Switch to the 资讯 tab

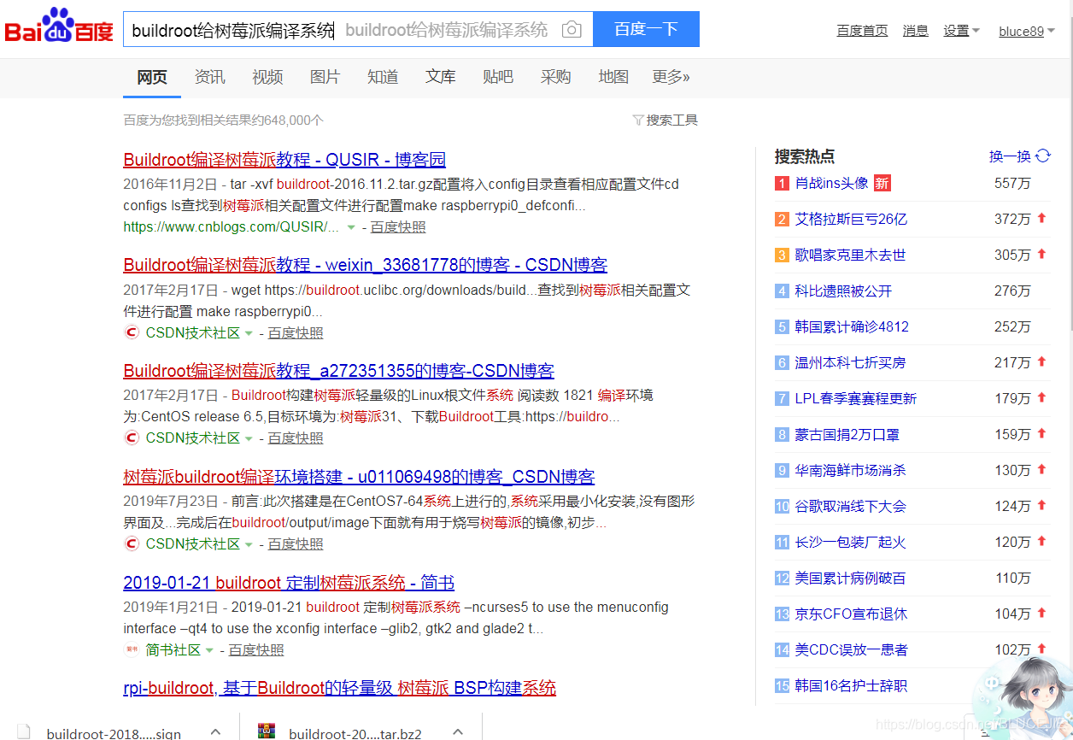click(x=210, y=78)
